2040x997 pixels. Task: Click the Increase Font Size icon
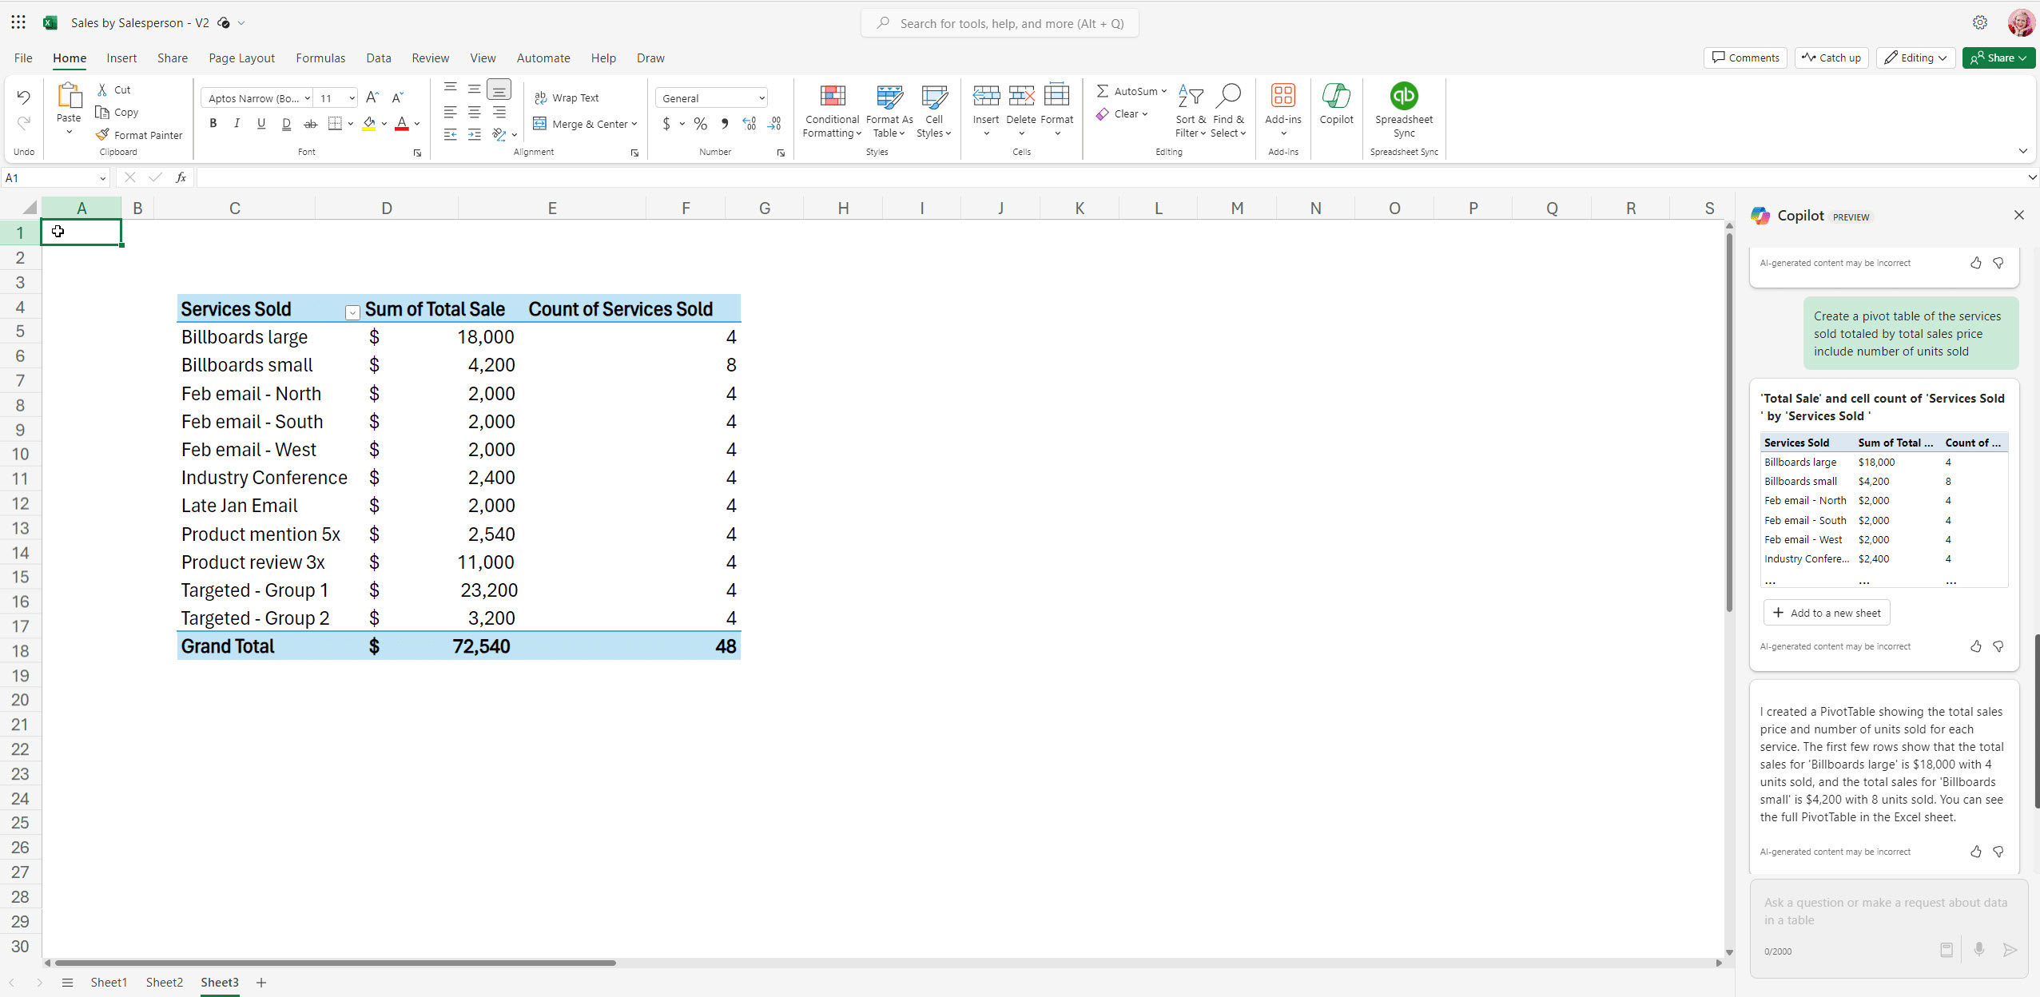372,97
